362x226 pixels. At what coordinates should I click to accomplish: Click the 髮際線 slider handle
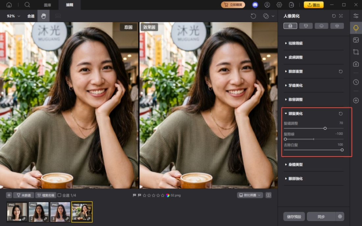pos(285,139)
